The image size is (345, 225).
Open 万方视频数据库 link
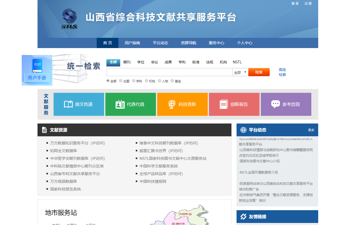(x=64, y=182)
